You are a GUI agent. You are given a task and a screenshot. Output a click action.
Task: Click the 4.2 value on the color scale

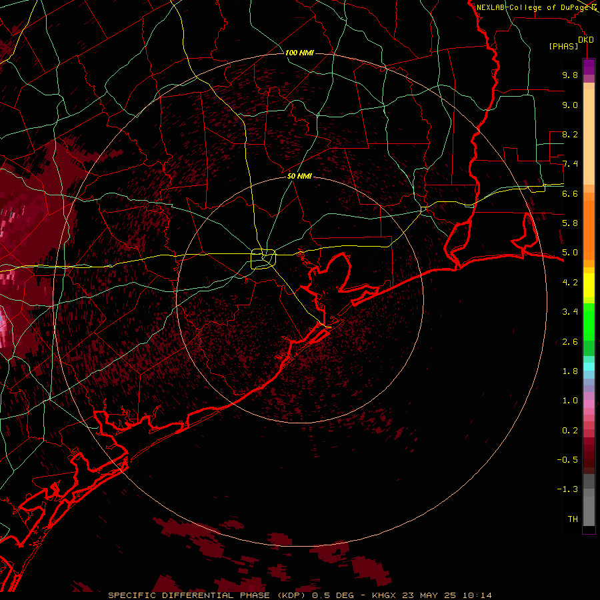(570, 283)
